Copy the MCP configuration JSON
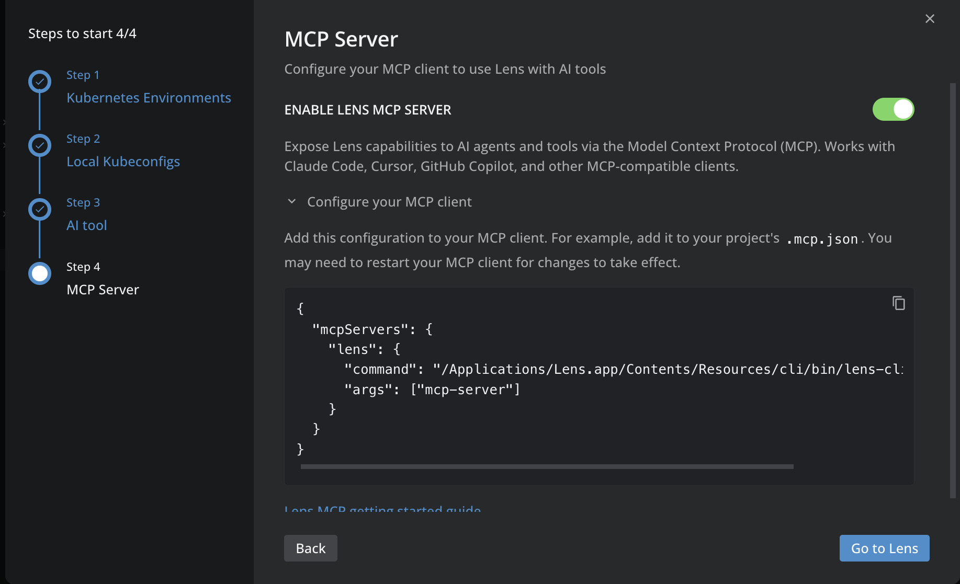 898,303
